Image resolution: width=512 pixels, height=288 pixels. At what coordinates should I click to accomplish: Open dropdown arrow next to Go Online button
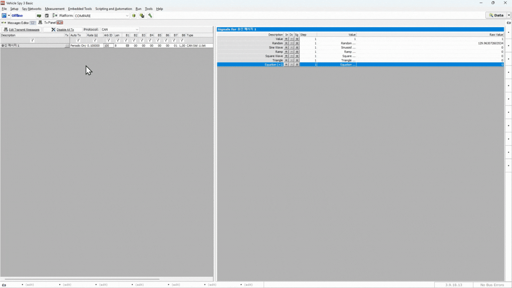(9, 16)
